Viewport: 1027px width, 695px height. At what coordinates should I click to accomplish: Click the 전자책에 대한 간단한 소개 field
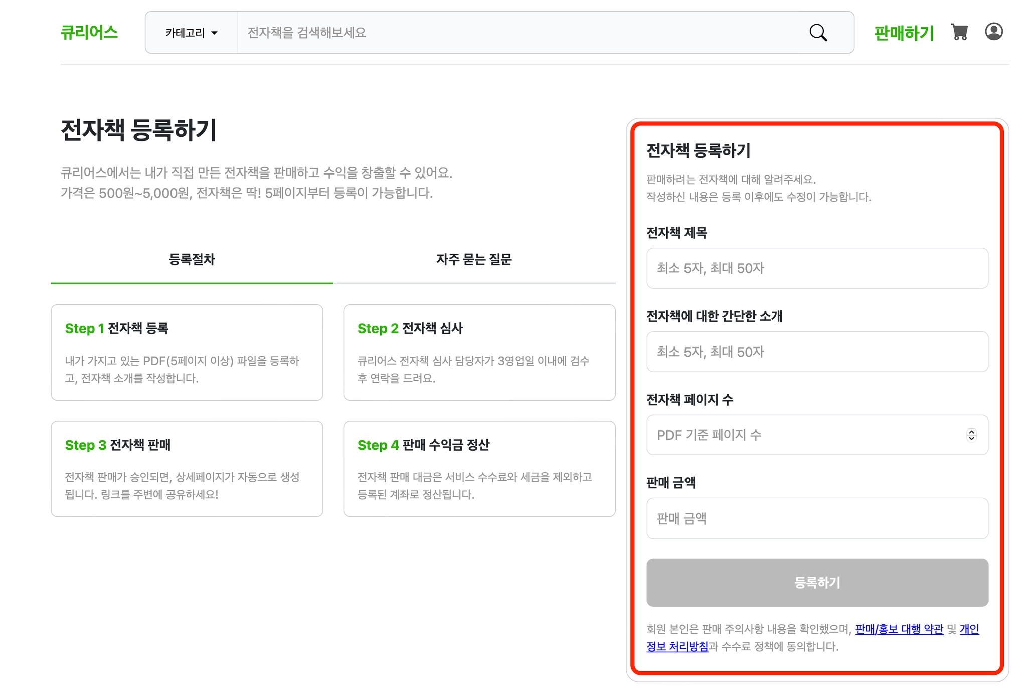tap(817, 352)
